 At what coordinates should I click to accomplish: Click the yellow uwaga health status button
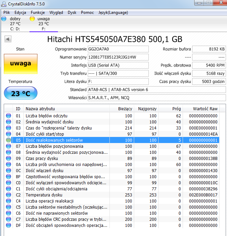21,64
